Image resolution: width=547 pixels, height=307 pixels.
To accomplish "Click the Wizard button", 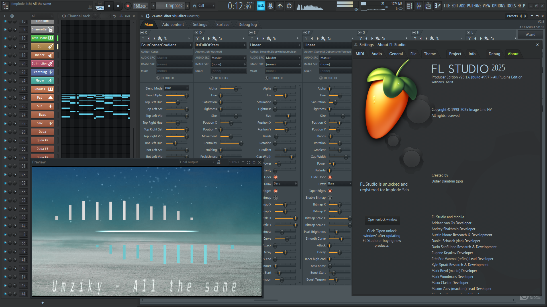I will click(x=530, y=34).
